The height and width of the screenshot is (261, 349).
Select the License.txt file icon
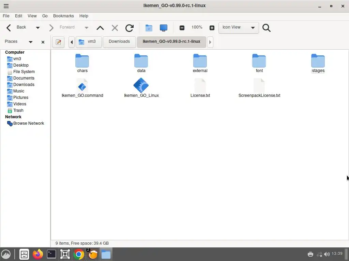click(200, 85)
